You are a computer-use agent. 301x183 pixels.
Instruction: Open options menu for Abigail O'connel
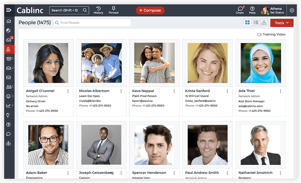(68, 91)
